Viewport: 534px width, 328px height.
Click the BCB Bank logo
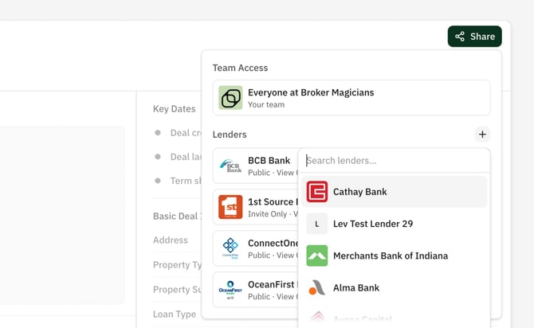[x=230, y=166]
